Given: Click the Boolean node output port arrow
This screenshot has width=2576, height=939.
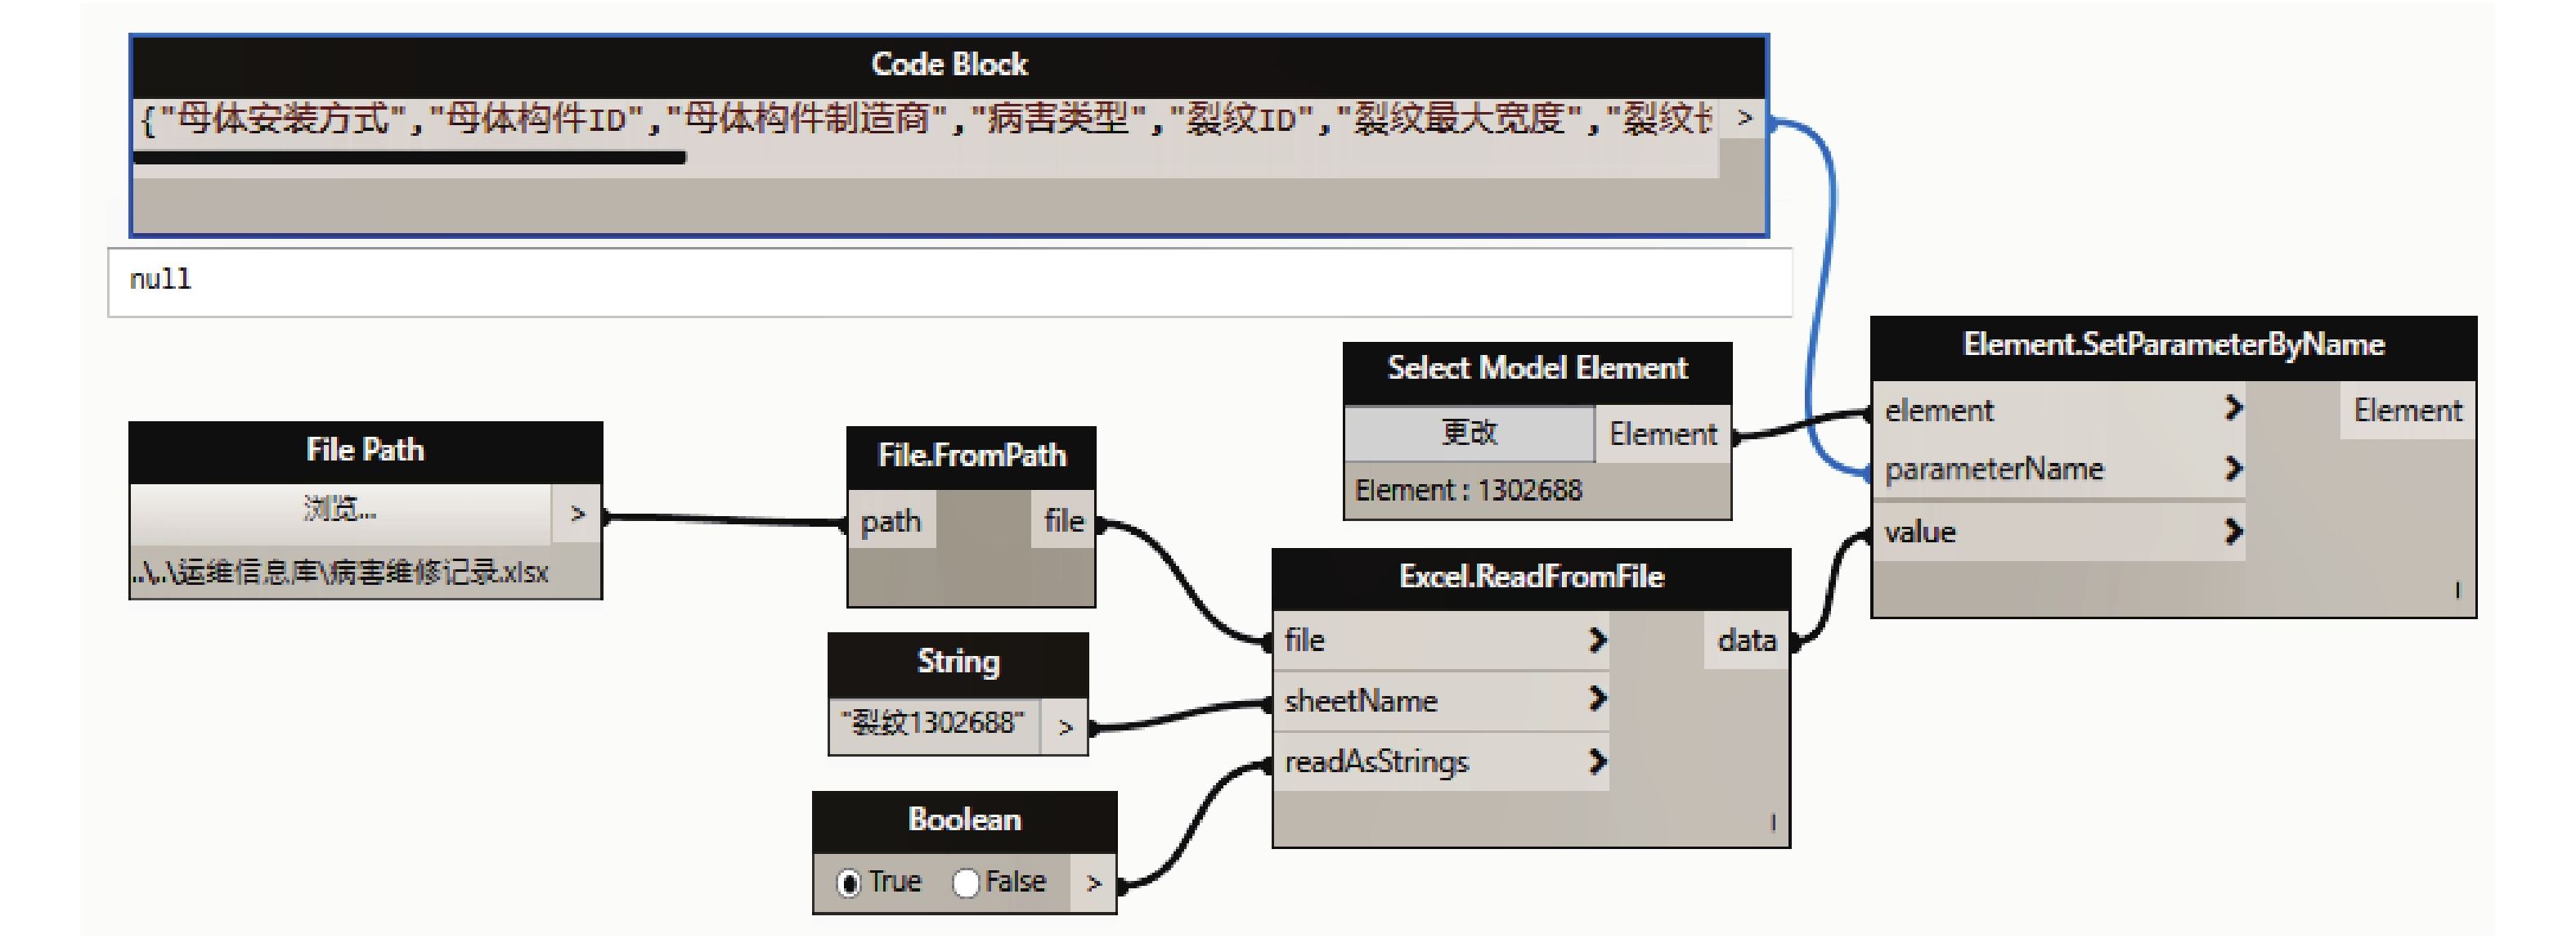Looking at the screenshot, I should pos(1093,883).
